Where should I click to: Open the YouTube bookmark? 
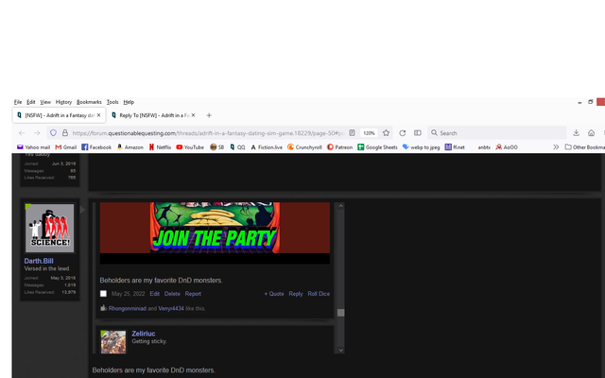coord(190,147)
